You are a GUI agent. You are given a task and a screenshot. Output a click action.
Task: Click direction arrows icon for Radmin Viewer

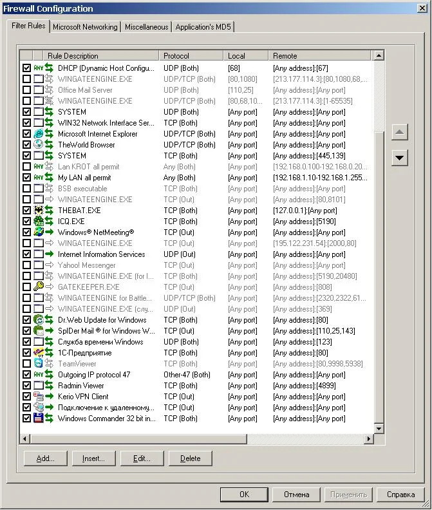pyautogui.click(x=49, y=386)
